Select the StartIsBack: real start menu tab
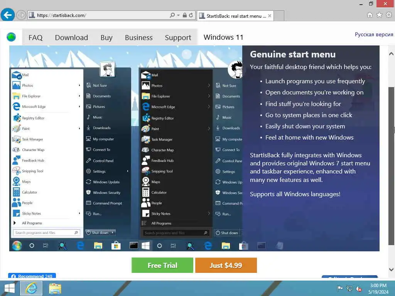 235,16
